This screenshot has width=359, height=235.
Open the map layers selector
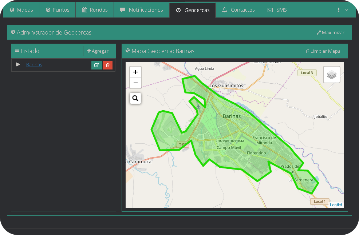(331, 75)
